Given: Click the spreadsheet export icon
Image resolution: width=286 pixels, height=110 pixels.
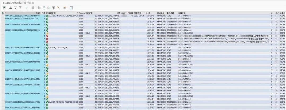Looking at the screenshot, I should [39, 8].
